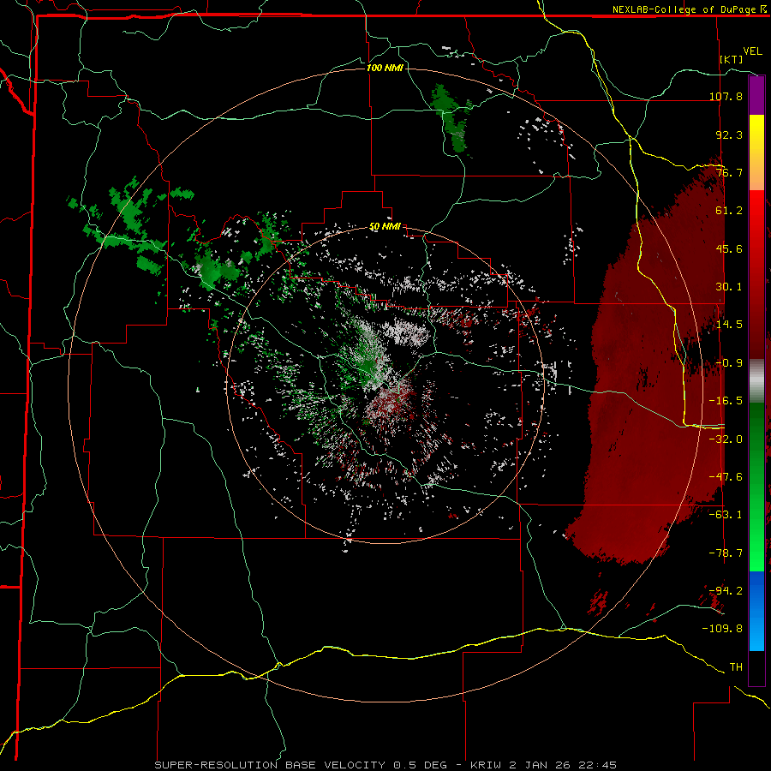Image resolution: width=771 pixels, height=771 pixels.
Task: Select the 14.5 legend value
Action: 729,325
